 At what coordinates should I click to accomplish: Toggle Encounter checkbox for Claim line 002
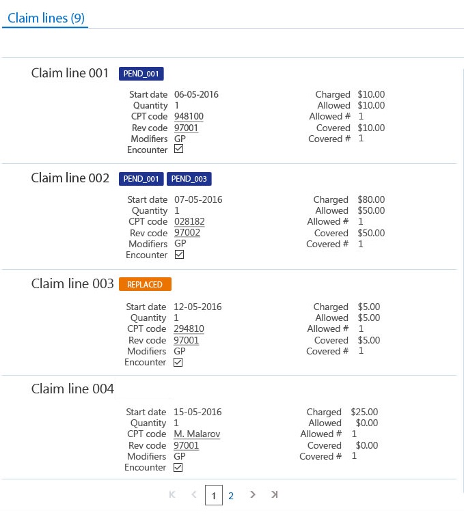coord(180,255)
